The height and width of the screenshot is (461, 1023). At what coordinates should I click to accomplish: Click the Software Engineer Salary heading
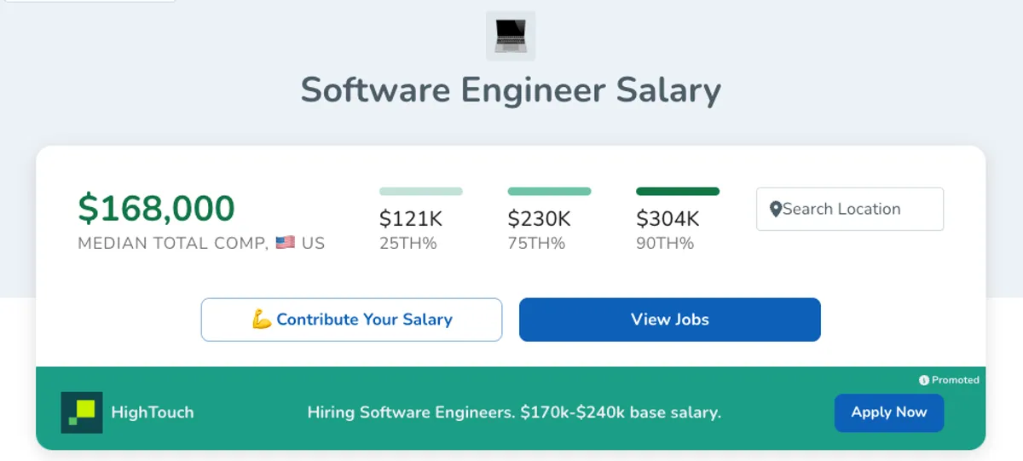[511, 90]
